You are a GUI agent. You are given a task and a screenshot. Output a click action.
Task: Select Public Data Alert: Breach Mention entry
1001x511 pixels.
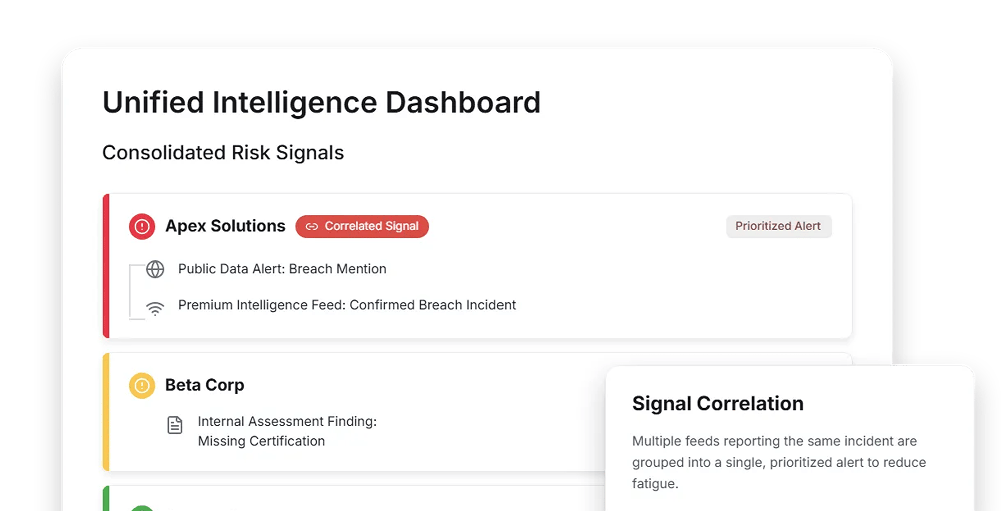pyautogui.click(x=282, y=269)
